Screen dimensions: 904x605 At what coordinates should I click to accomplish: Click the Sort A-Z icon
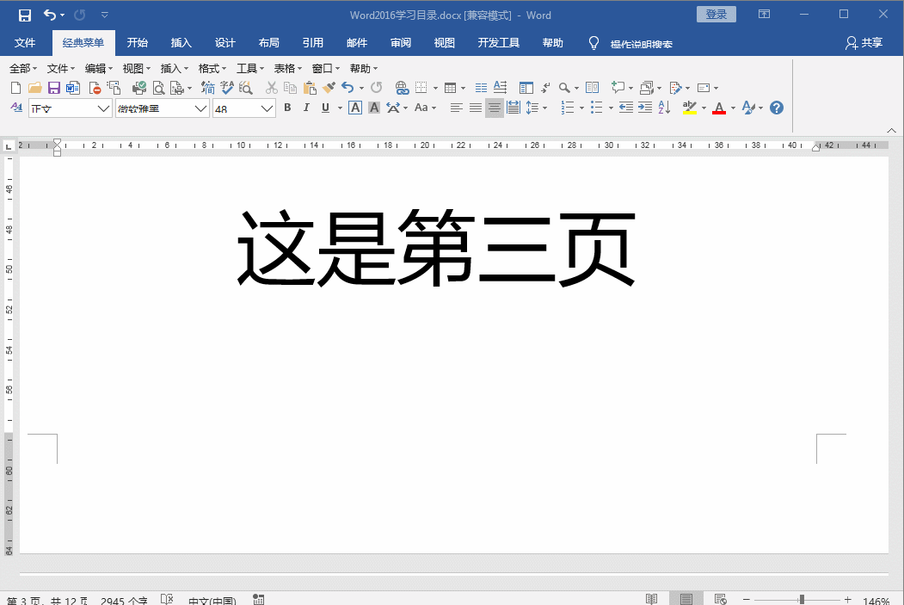[664, 108]
